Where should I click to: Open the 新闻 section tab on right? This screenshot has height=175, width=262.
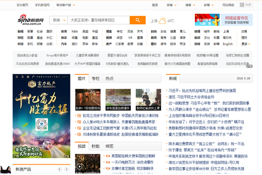pyautogui.click(x=173, y=78)
